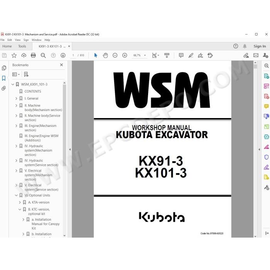
Task: Click the Sign In button
Action: (260, 46)
